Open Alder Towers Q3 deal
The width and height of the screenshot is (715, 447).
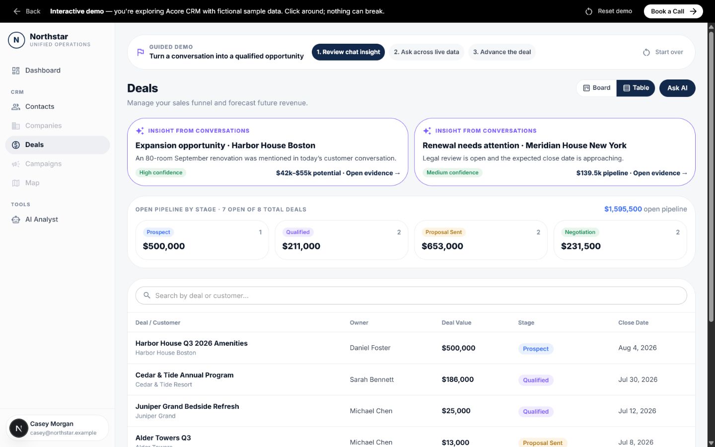[x=163, y=438]
